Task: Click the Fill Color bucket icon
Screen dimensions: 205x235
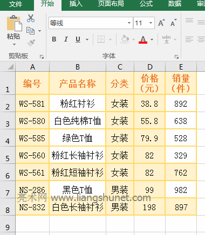Action: [125, 39]
